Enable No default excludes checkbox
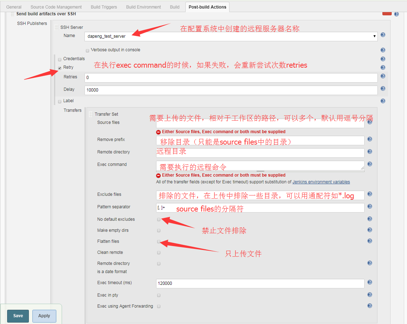The height and width of the screenshot is (324, 407). click(159, 219)
